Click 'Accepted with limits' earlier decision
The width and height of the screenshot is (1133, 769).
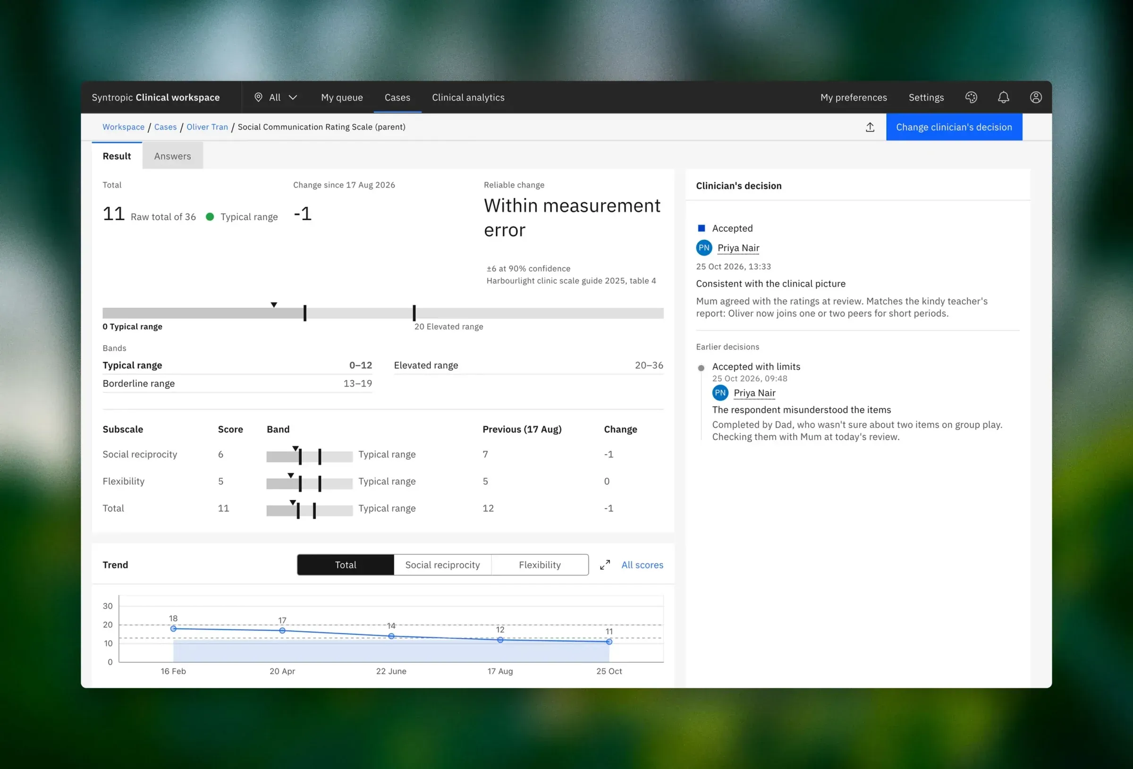[756, 367]
